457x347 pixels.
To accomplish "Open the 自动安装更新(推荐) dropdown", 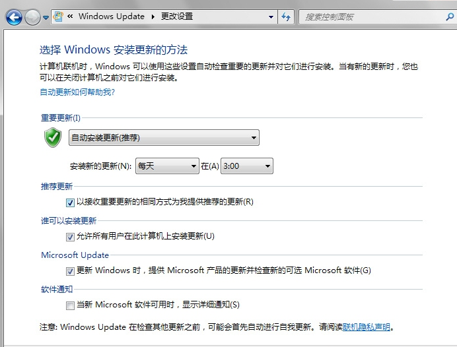I will (164, 137).
